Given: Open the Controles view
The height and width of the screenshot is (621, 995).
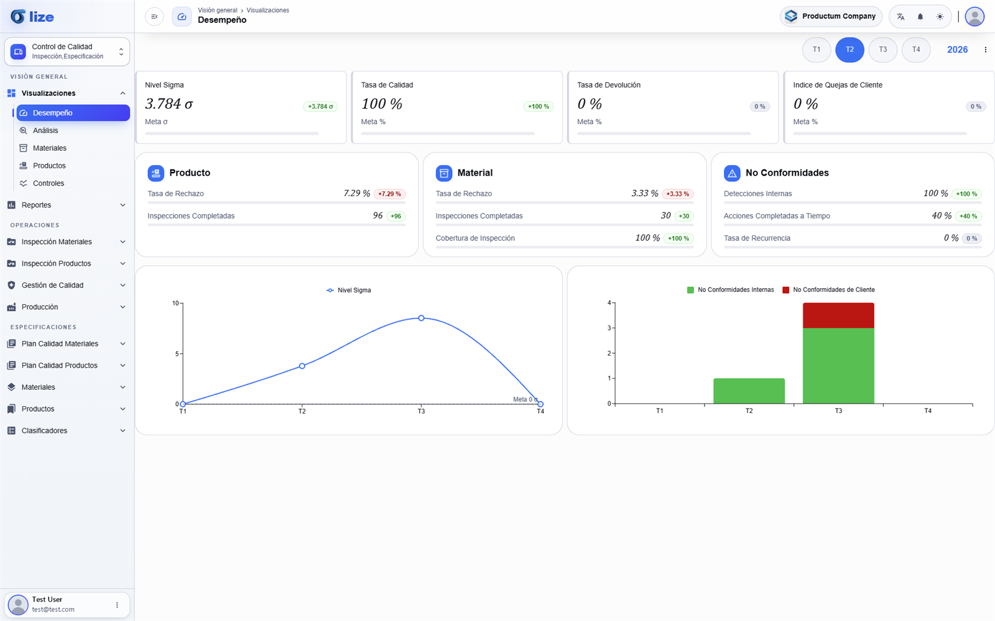Looking at the screenshot, I should pos(73,183).
